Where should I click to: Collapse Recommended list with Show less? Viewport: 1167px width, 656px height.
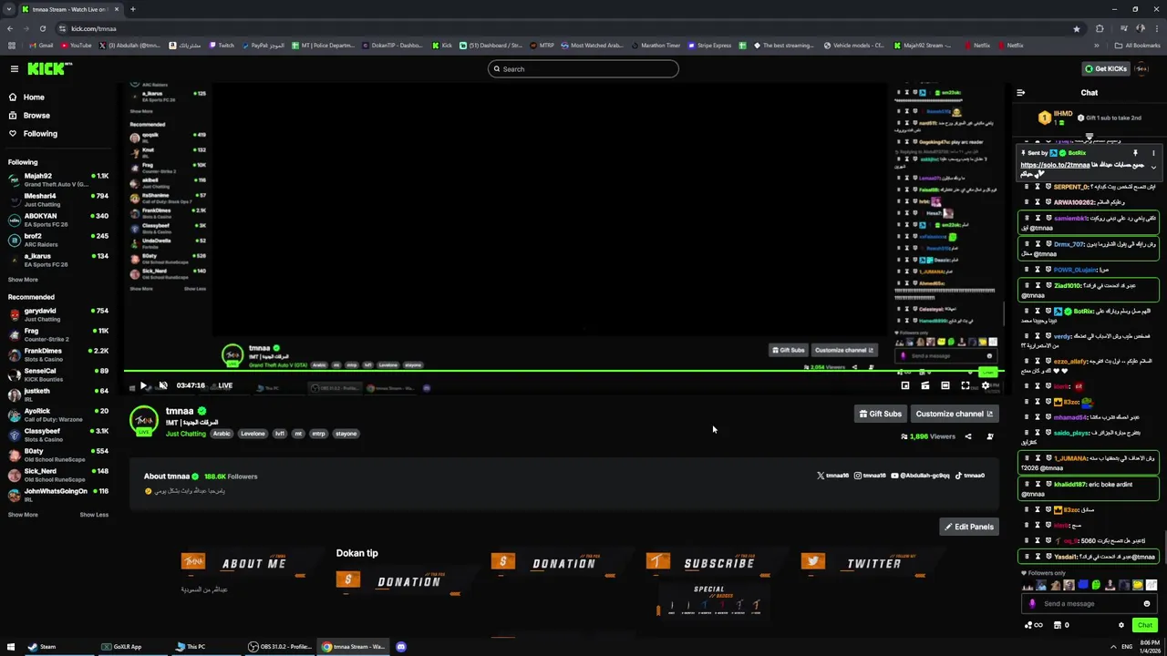tap(94, 515)
